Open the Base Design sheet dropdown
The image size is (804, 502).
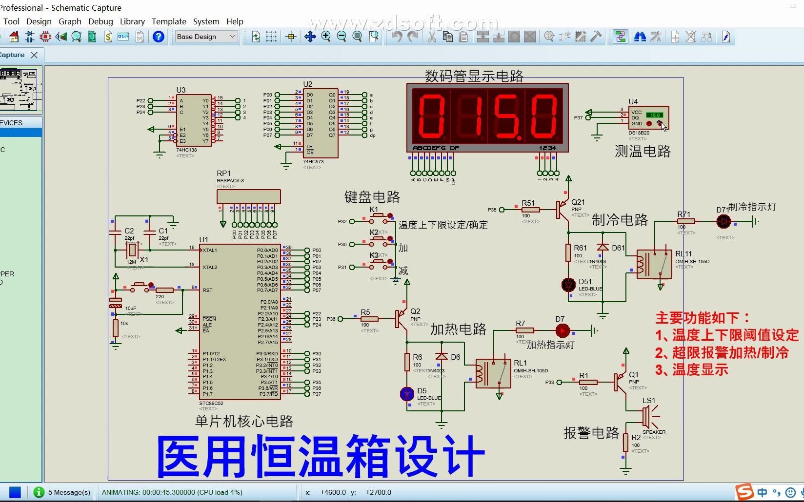click(x=233, y=37)
